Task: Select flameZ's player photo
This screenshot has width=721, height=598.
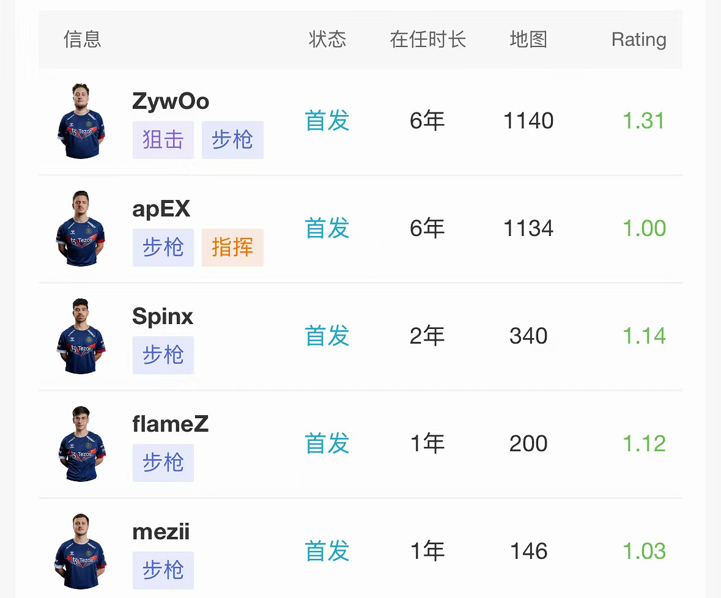Action: pos(81,444)
